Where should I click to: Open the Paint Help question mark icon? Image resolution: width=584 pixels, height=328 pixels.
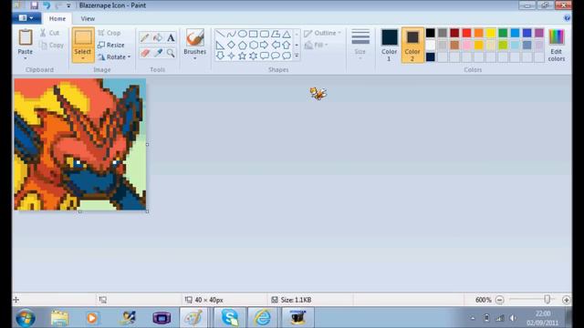point(567,18)
